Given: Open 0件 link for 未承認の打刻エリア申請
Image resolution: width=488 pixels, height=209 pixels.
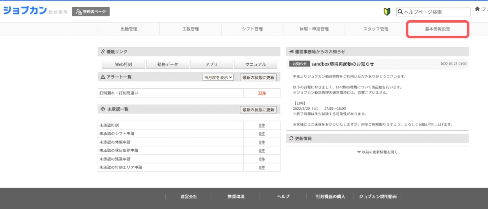Looking at the screenshot, I should 262,167.
